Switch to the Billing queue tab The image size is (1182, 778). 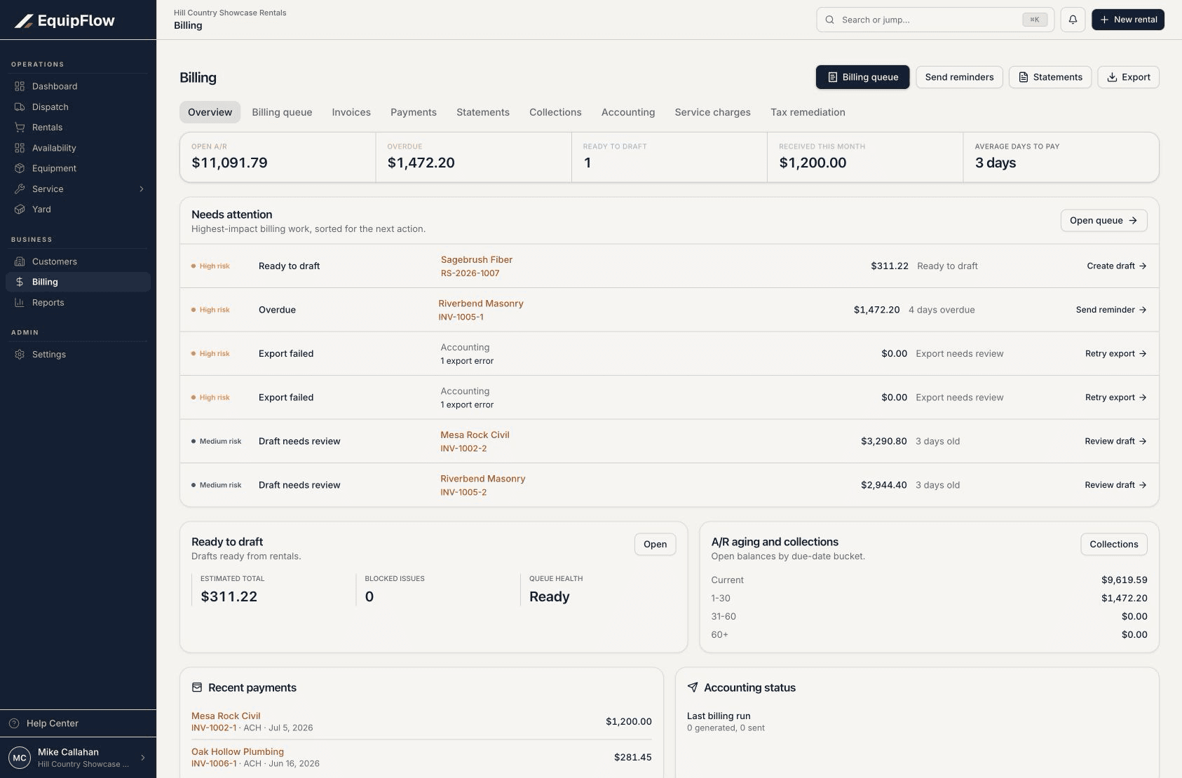click(x=282, y=112)
